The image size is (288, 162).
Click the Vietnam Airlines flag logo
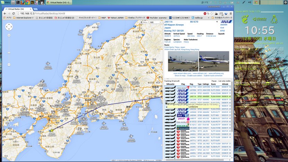point(183,128)
